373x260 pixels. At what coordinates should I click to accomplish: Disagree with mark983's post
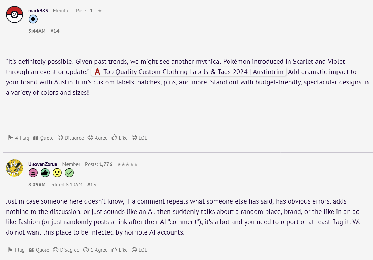tap(71, 138)
